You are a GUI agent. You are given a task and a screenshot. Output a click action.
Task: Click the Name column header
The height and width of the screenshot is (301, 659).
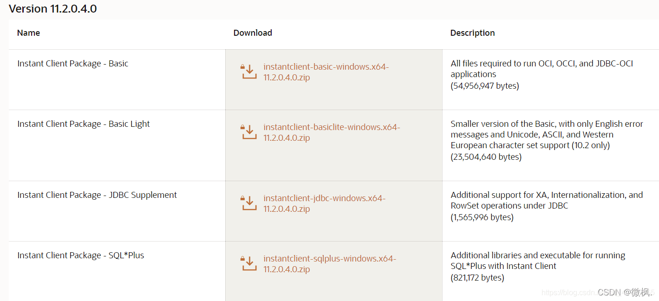pos(28,33)
